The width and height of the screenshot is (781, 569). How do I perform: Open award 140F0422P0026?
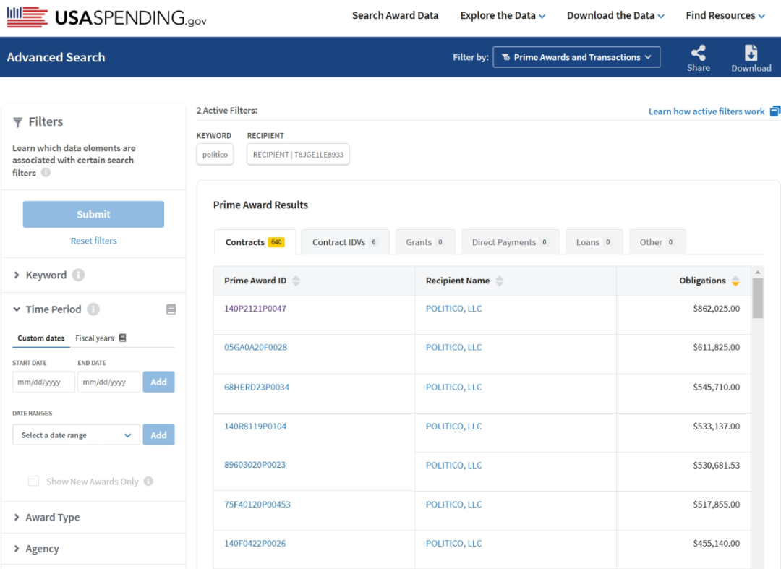255,543
